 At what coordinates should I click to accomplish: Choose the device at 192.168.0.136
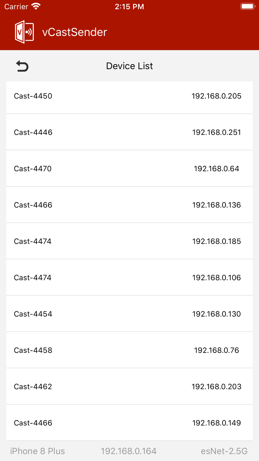point(129,205)
